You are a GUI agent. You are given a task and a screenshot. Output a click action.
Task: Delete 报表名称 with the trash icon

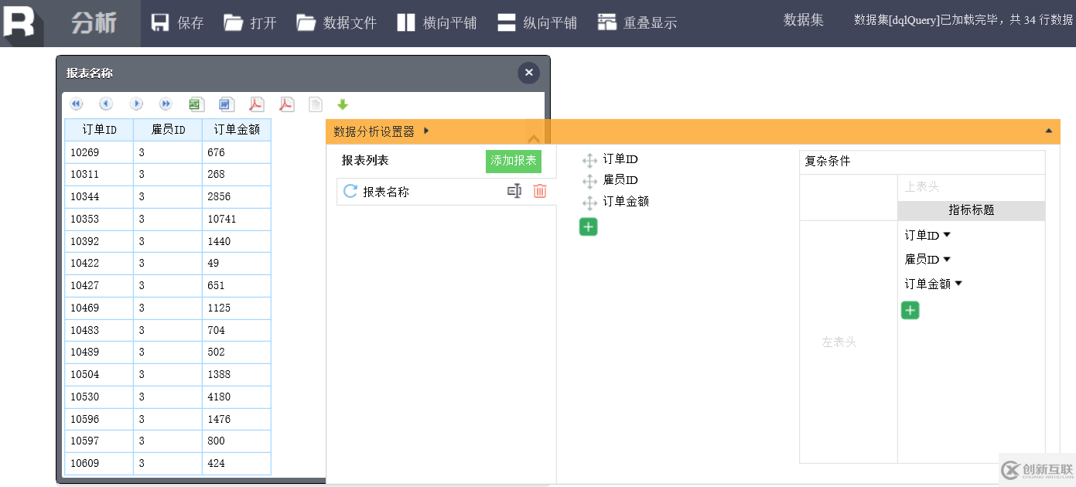[540, 191]
